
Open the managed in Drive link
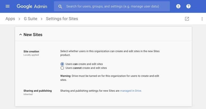[x=131, y=91]
